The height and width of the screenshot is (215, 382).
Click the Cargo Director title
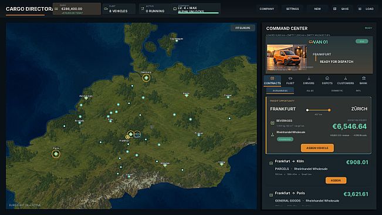[29, 9]
